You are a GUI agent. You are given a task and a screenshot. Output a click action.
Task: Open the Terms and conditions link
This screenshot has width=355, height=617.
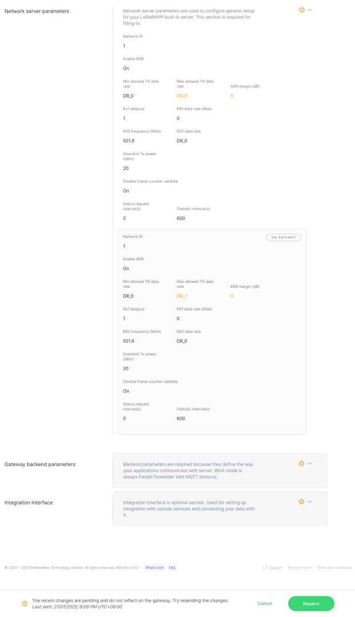[x=334, y=568]
